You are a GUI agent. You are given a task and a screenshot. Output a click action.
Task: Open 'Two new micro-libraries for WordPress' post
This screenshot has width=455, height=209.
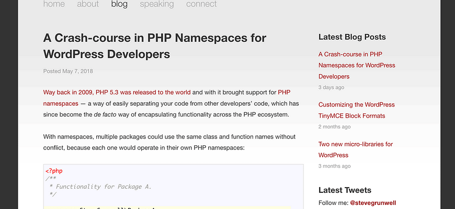click(356, 149)
